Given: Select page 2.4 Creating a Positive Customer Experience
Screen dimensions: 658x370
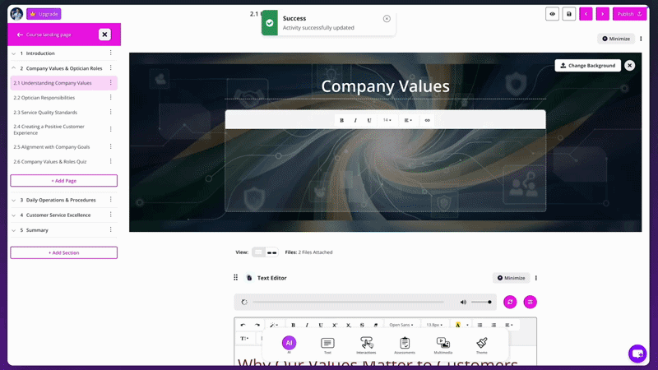Looking at the screenshot, I should tap(49, 130).
